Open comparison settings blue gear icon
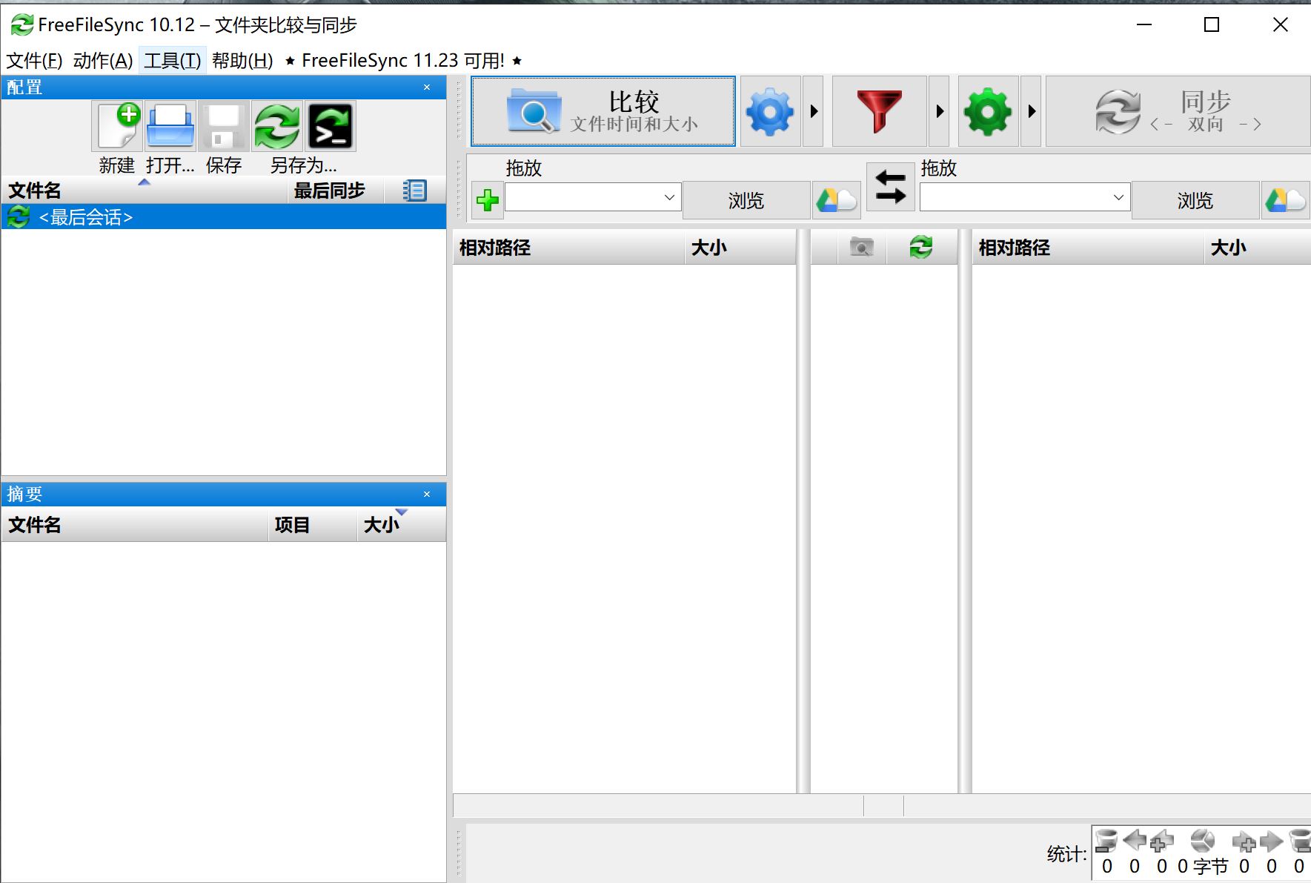1311x883 pixels. point(770,111)
